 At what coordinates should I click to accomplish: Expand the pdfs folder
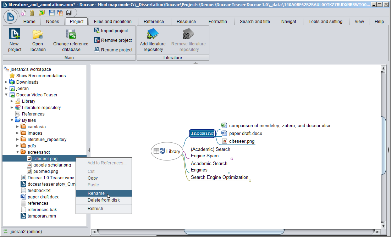(x=17, y=146)
